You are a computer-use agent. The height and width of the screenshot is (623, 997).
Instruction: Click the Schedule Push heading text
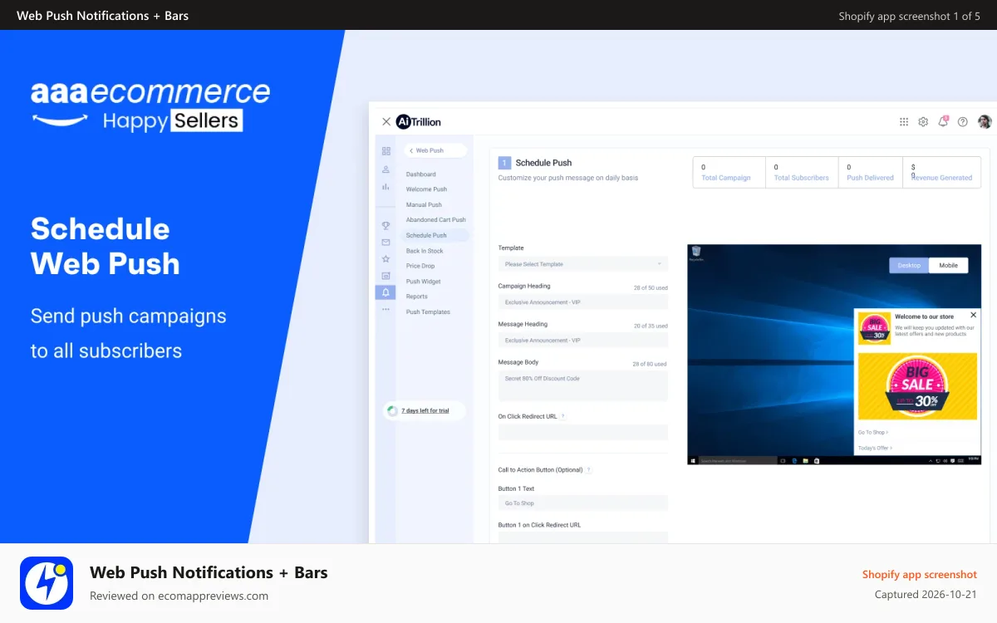click(543, 163)
